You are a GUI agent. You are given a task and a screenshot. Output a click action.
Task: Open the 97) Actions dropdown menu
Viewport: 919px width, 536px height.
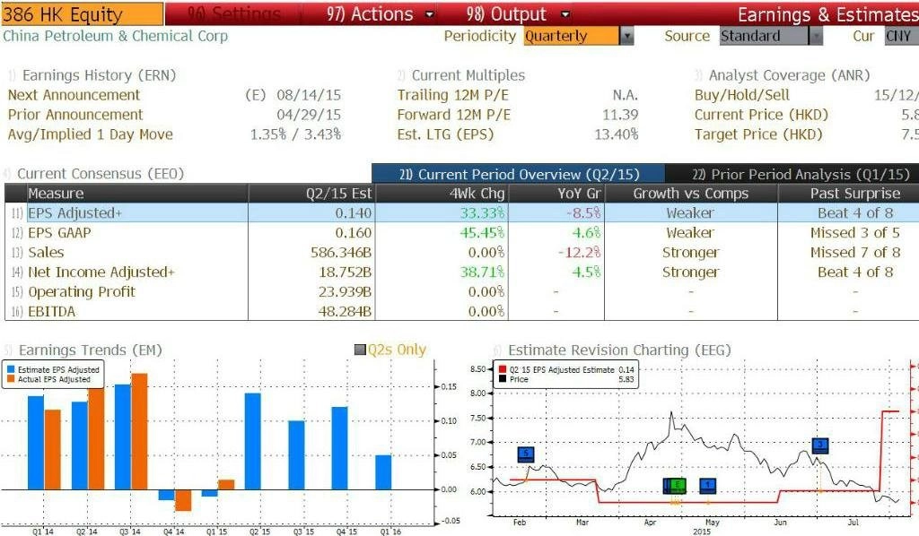click(x=381, y=14)
